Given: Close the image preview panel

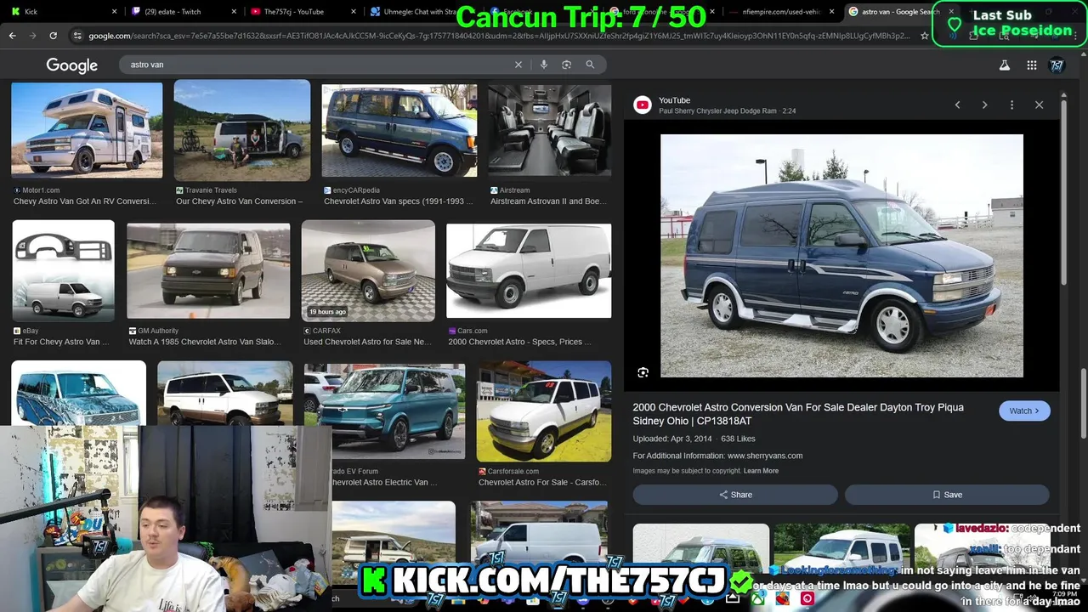Looking at the screenshot, I should click(1039, 105).
